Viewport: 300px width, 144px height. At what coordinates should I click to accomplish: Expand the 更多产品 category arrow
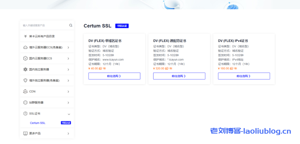click(68, 133)
